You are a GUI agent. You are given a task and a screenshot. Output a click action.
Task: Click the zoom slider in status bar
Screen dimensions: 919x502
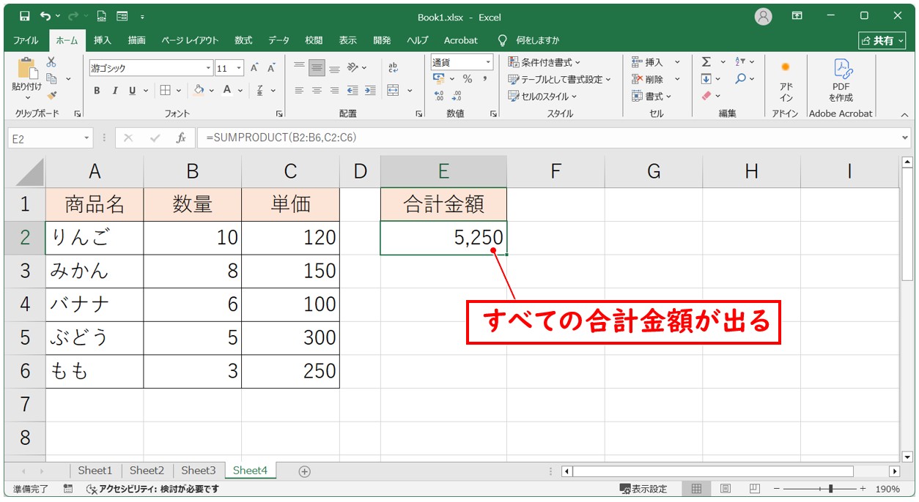tap(830, 489)
